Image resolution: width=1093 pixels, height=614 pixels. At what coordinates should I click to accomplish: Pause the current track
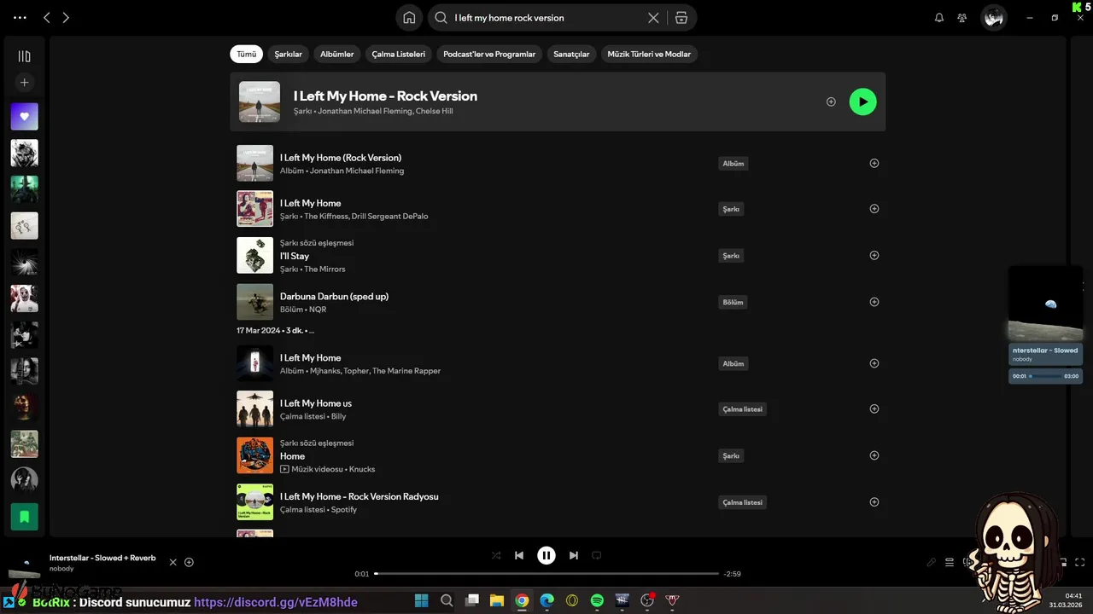[546, 555]
